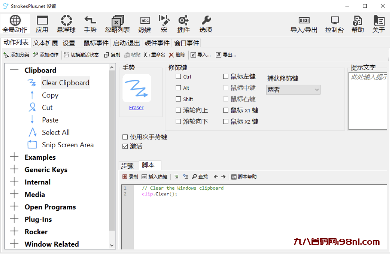Open the 宏 (Macro) panel icon

[164, 23]
